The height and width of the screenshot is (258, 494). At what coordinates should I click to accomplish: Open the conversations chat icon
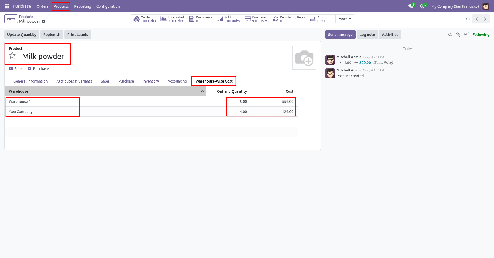point(410,6)
